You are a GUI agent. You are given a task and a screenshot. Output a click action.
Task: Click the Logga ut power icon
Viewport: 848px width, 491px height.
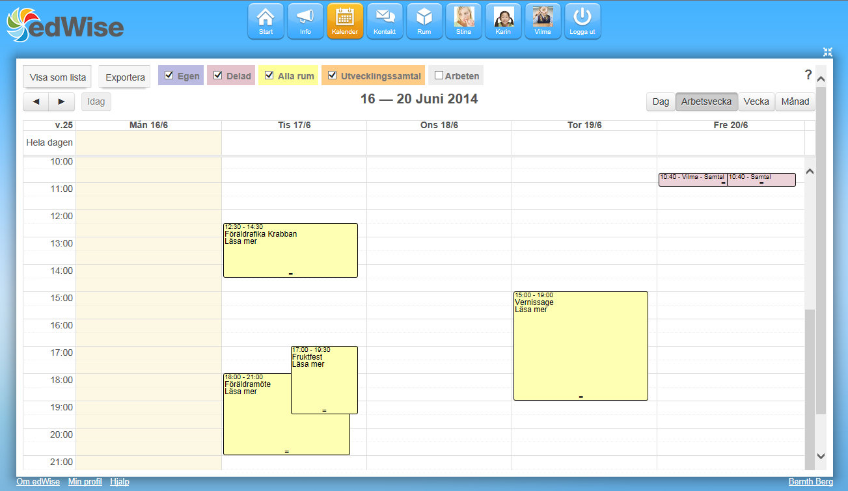[582, 21]
